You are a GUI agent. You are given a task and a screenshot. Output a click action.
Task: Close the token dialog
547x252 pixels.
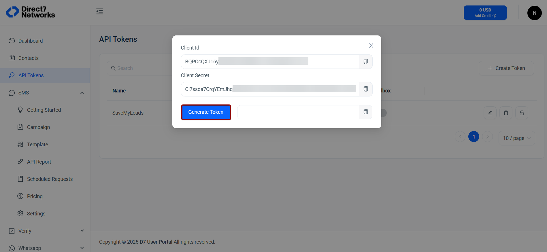(371, 46)
